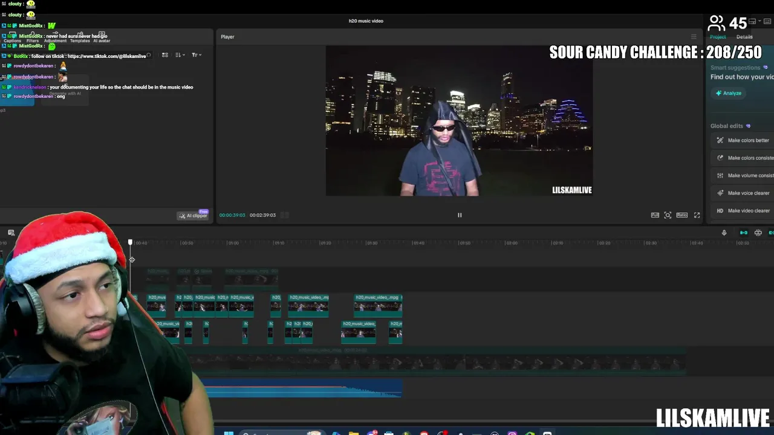Apply Make colors better edit

pyautogui.click(x=743, y=140)
